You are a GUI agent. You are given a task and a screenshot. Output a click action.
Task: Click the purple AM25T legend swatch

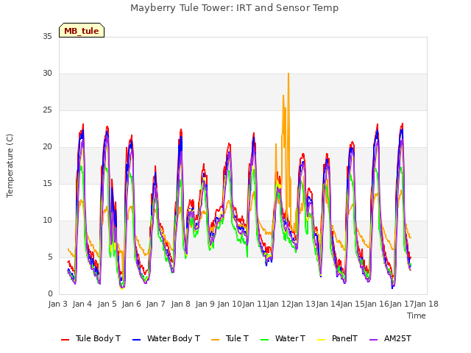coord(373,340)
